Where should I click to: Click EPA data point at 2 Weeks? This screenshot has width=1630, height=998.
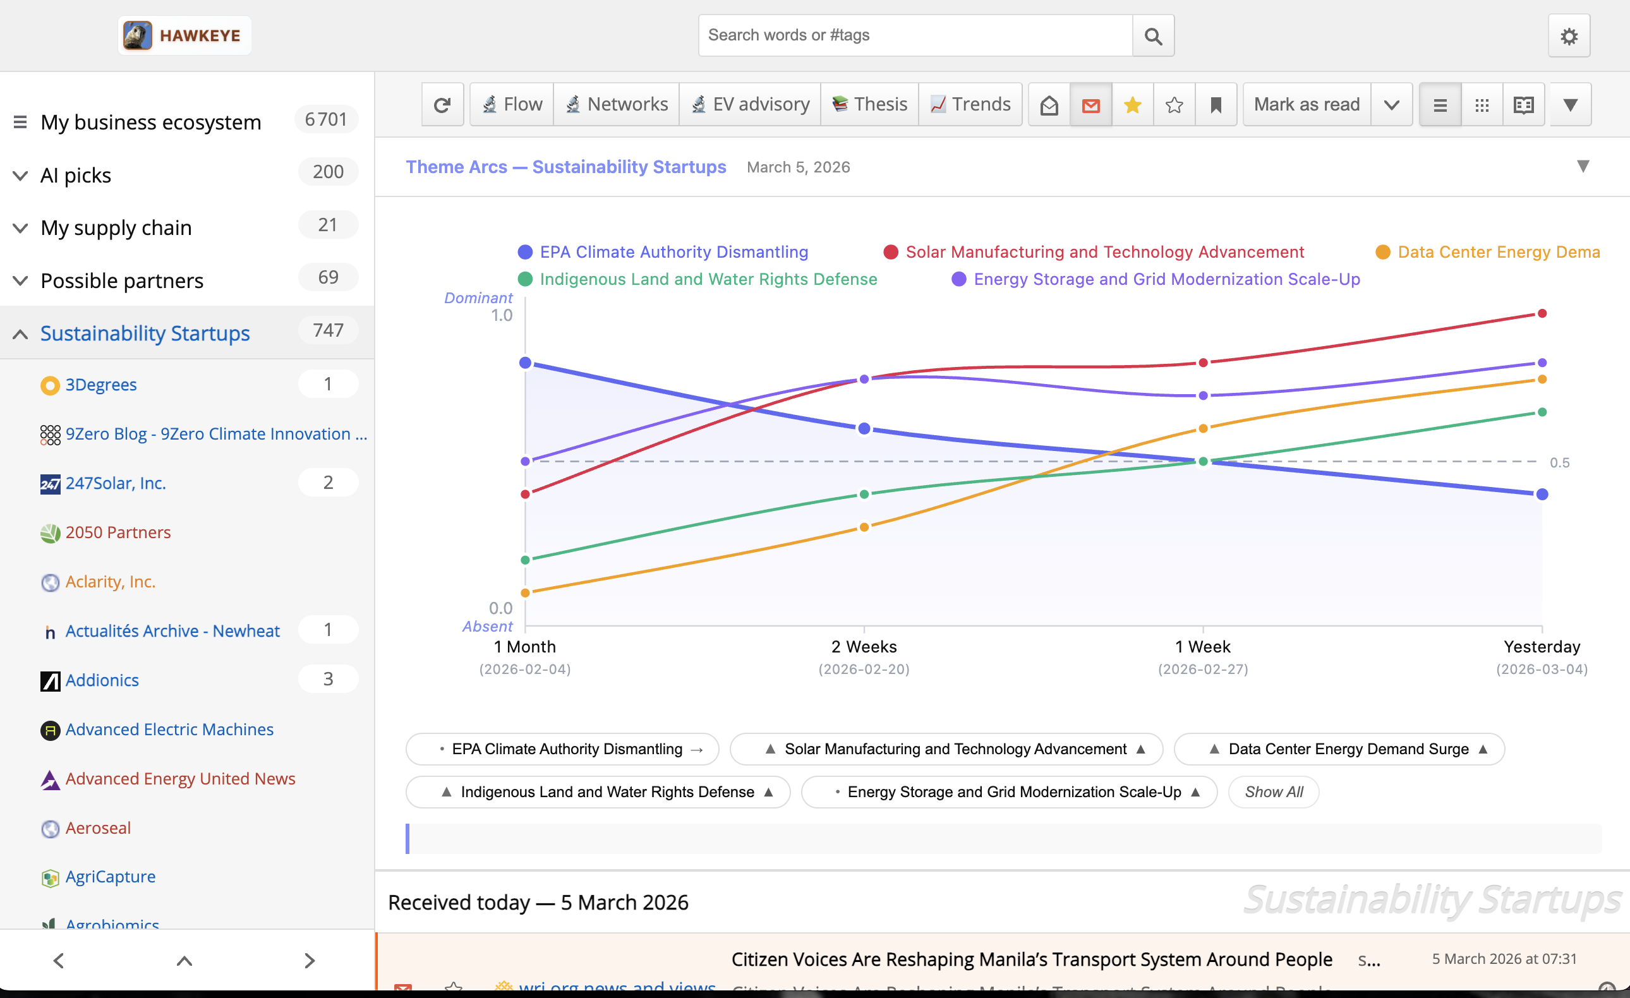pyautogui.click(x=864, y=428)
